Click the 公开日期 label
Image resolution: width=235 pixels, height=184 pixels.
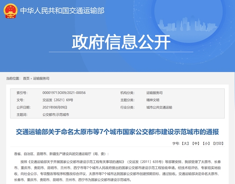click(23, 107)
